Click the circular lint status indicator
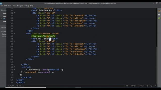This screenshot has height=90, width=161. coord(147,86)
